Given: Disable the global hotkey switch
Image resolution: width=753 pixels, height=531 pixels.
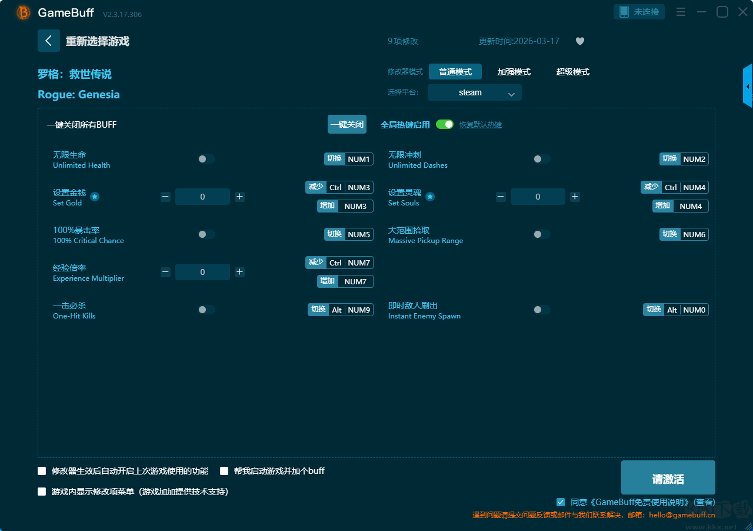Looking at the screenshot, I should point(444,124).
